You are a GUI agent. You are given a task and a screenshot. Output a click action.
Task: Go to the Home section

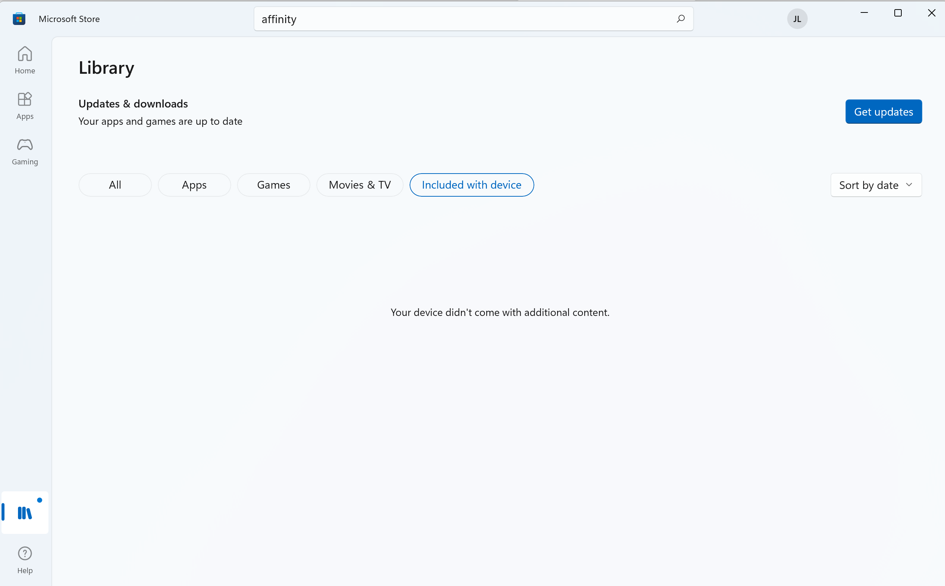pyautogui.click(x=25, y=60)
